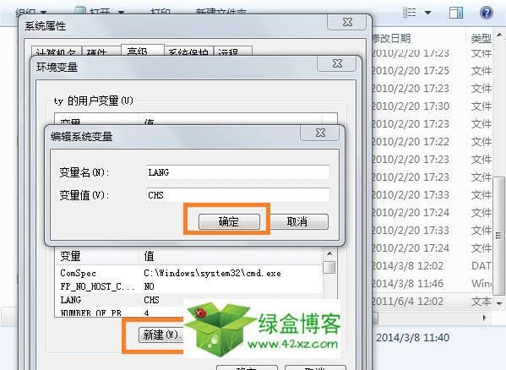This screenshot has height=370, width=506.
Task: Toggle the Explorer preview pane icon
Action: pos(456,13)
